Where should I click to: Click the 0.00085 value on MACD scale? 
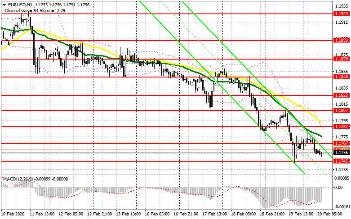[342, 178]
